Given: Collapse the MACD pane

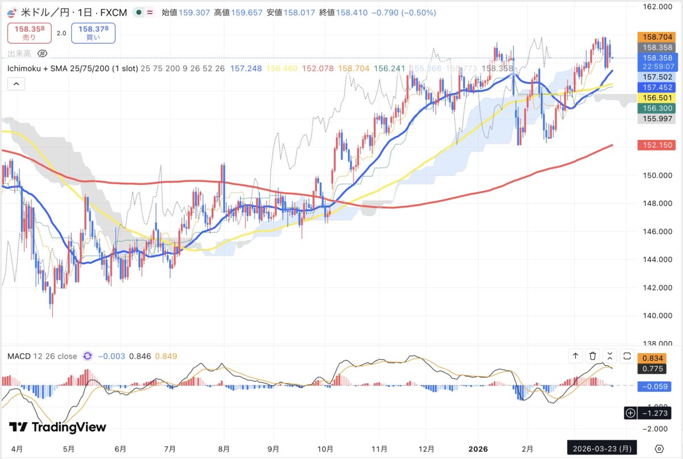Looking at the screenshot, I should pos(610,356).
